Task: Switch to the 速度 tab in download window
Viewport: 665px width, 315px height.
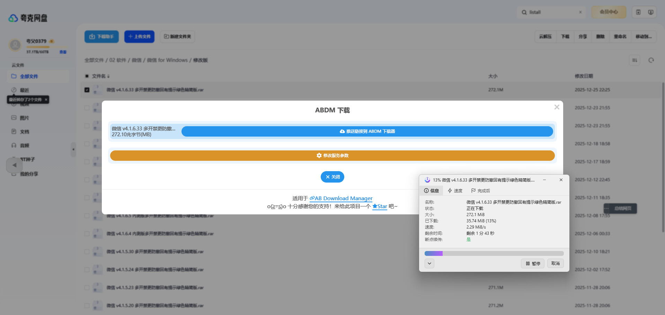Action: (x=455, y=191)
